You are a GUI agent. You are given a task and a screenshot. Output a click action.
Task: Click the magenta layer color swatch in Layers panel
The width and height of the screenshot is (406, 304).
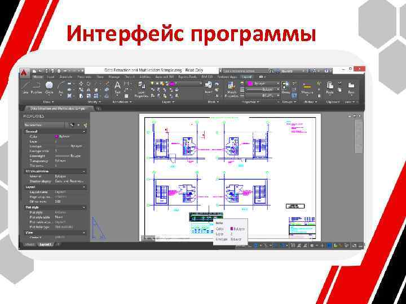point(172,83)
